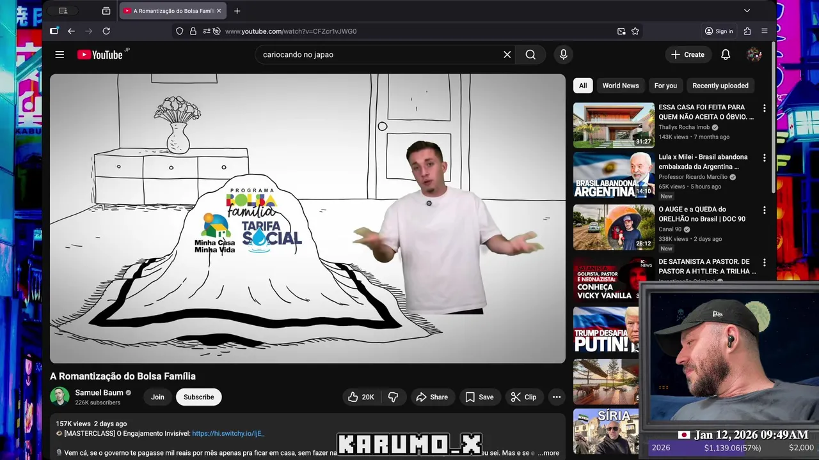819x460 pixels.
Task: Like the video with thumbs up
Action: point(360,397)
